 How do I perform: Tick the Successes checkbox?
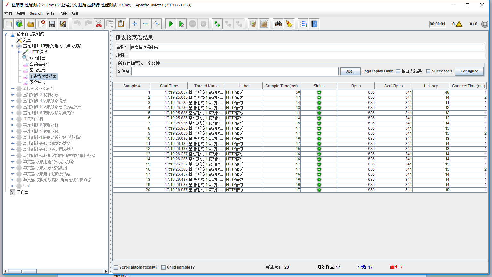click(428, 71)
